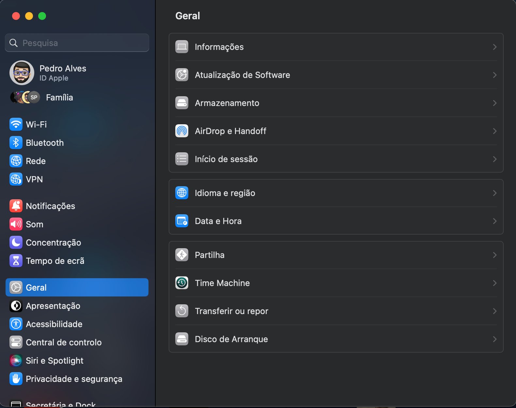Click the Privacidade e segurança hand icon
This screenshot has height=408, width=516.
point(16,379)
